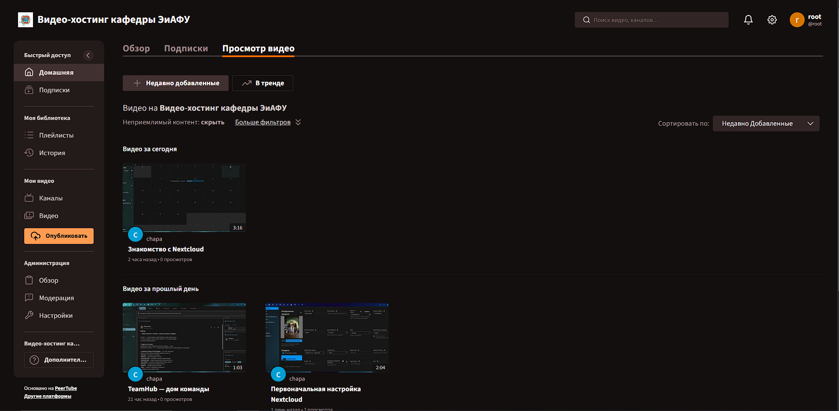Open the TeamHub video thumbnail
Screen dimensions: 839x411
[184, 338]
